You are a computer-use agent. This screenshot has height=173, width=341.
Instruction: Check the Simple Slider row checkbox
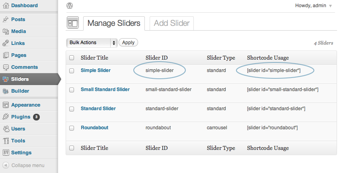pos(72,71)
